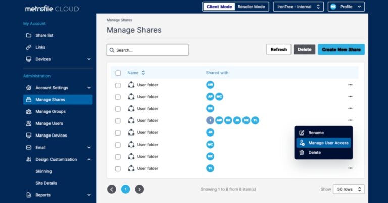Open Links from the sidebar link icon
388x203 pixels.
tap(29, 47)
